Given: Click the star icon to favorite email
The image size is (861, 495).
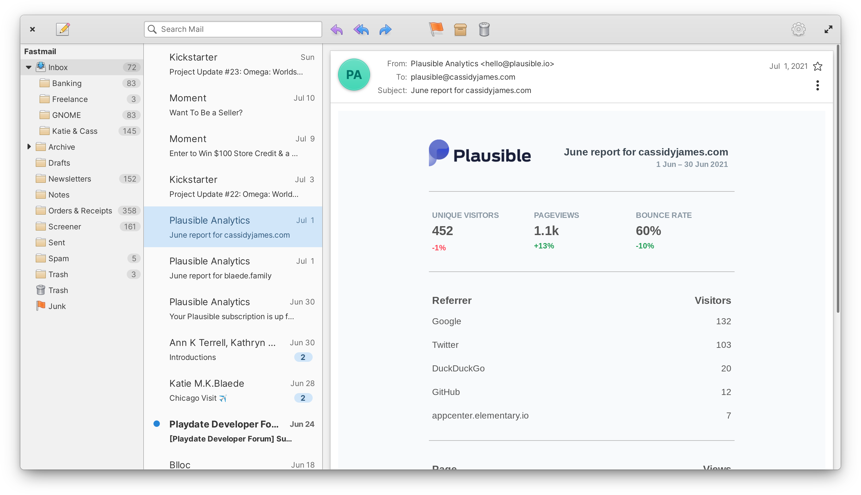Looking at the screenshot, I should point(818,66).
